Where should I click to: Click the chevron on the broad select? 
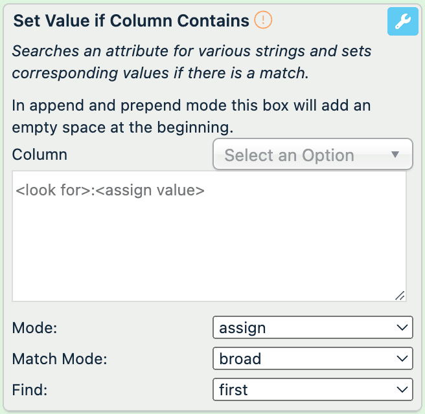coord(401,358)
